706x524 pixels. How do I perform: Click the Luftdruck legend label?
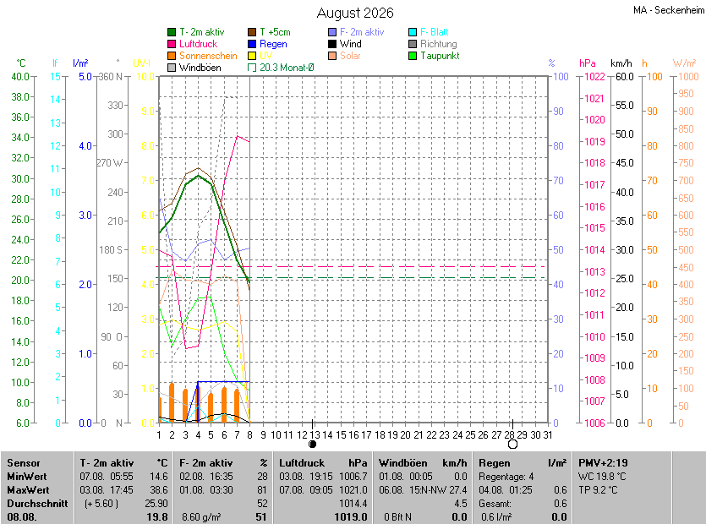(x=198, y=44)
